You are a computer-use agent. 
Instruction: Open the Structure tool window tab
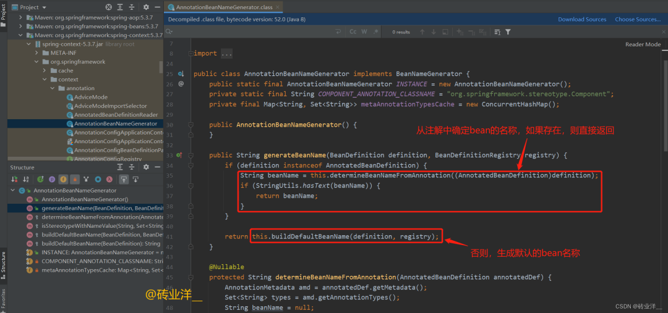tap(3, 262)
